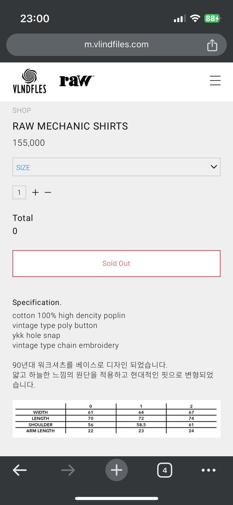This screenshot has width=233, height=505.
Task: Tap the raw brand logo
Action: (77, 81)
